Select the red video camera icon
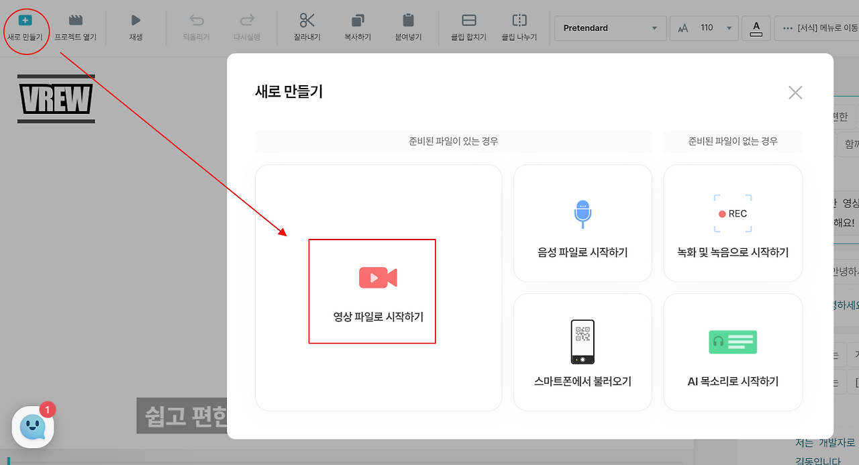The height and width of the screenshot is (465, 859). click(x=378, y=277)
